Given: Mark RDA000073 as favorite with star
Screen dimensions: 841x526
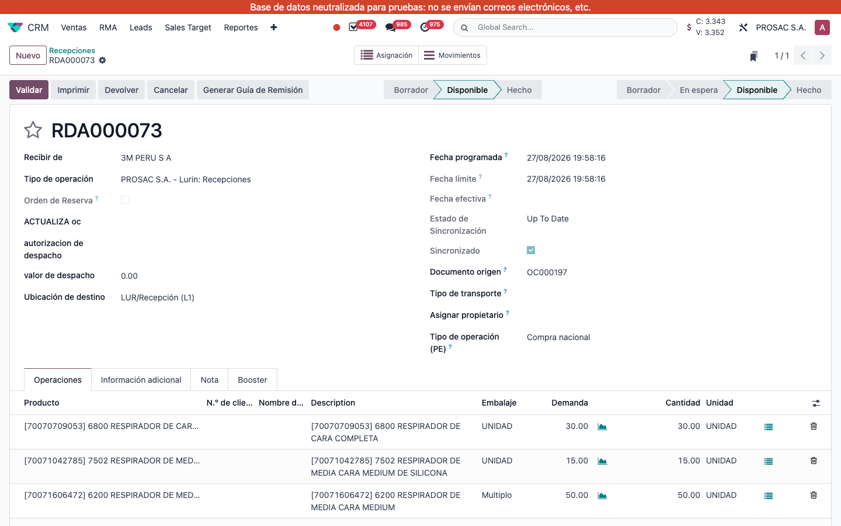Looking at the screenshot, I should [x=33, y=130].
